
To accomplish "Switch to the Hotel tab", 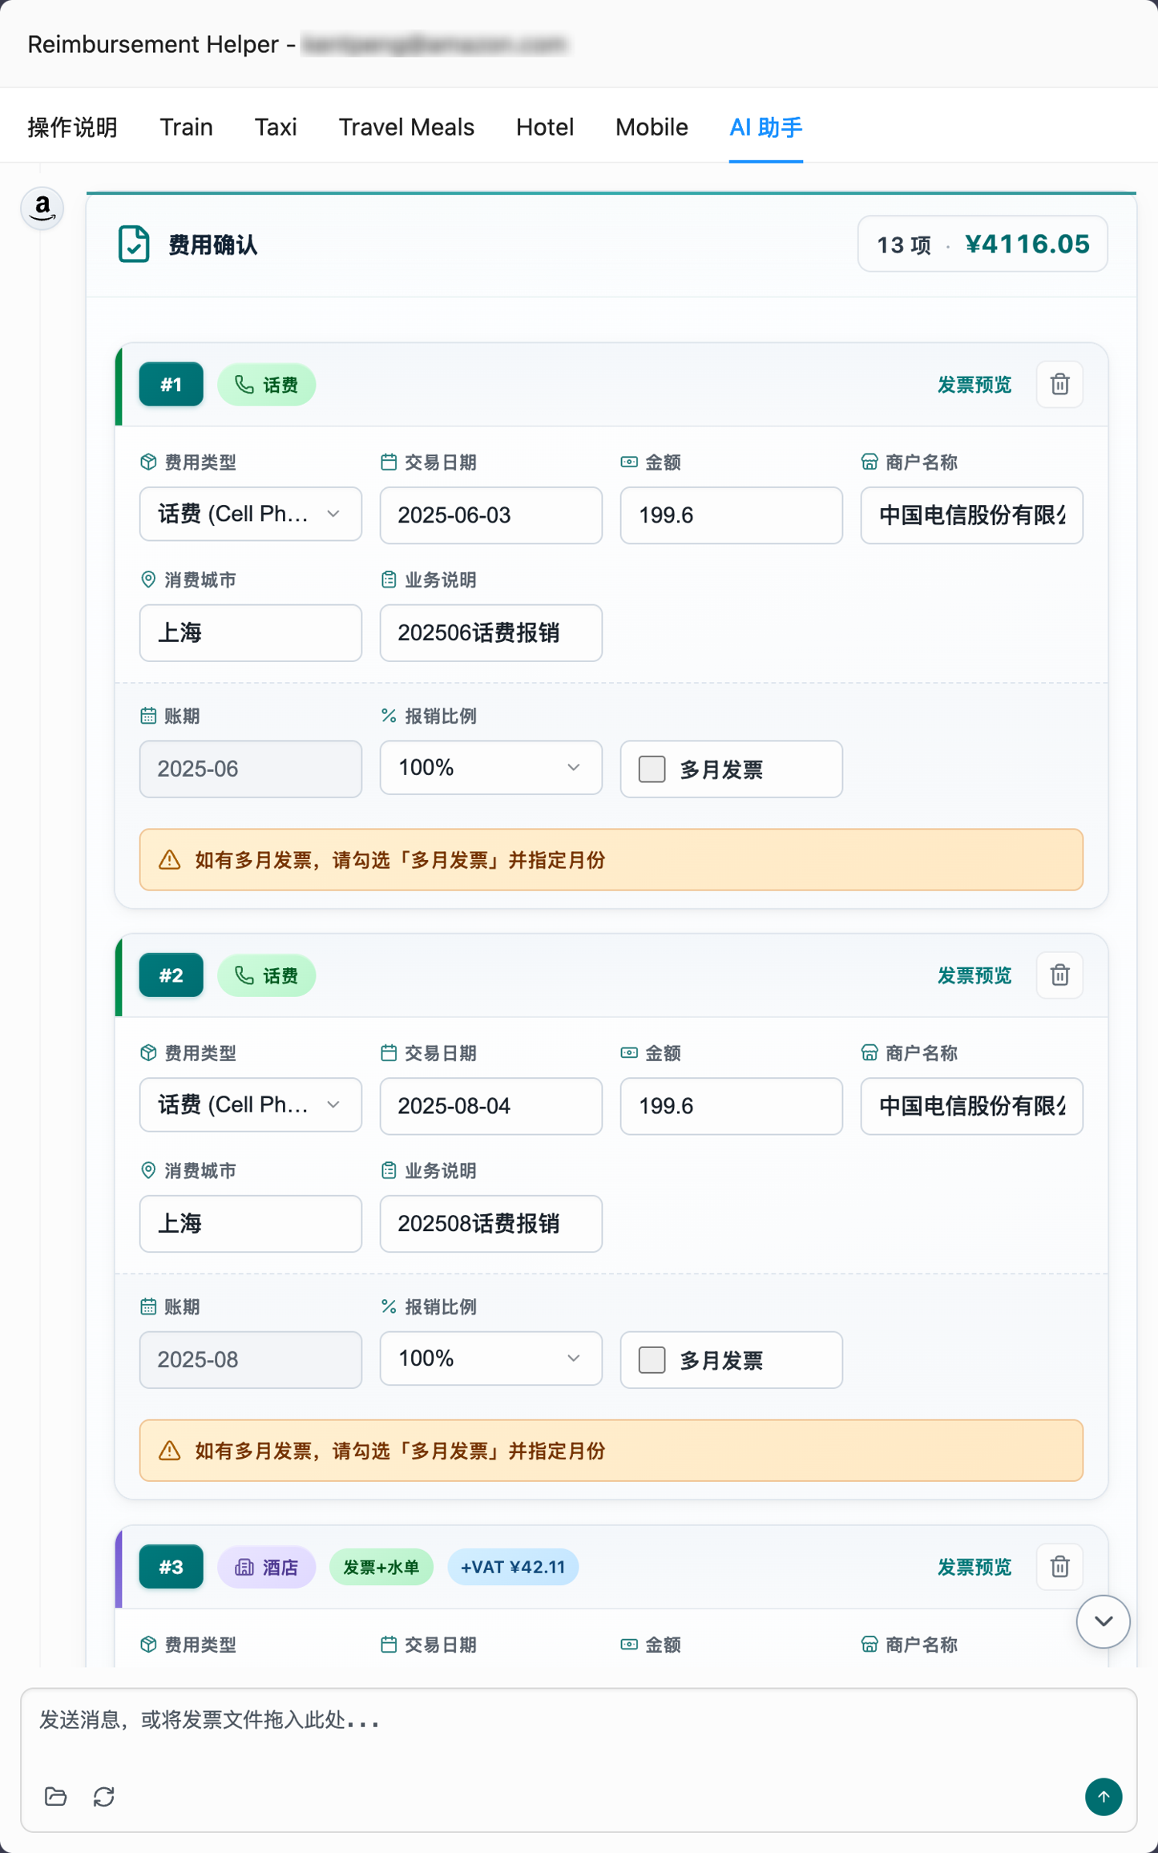I will coord(545,127).
